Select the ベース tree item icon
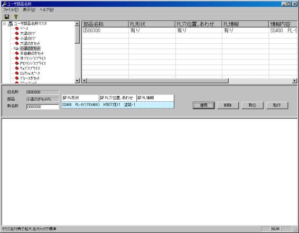This screenshot has height=233, width=299. tap(17, 28)
